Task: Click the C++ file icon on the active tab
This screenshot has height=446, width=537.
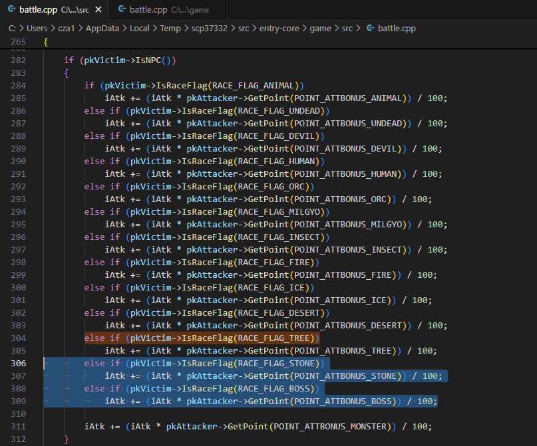Action: click(x=12, y=10)
